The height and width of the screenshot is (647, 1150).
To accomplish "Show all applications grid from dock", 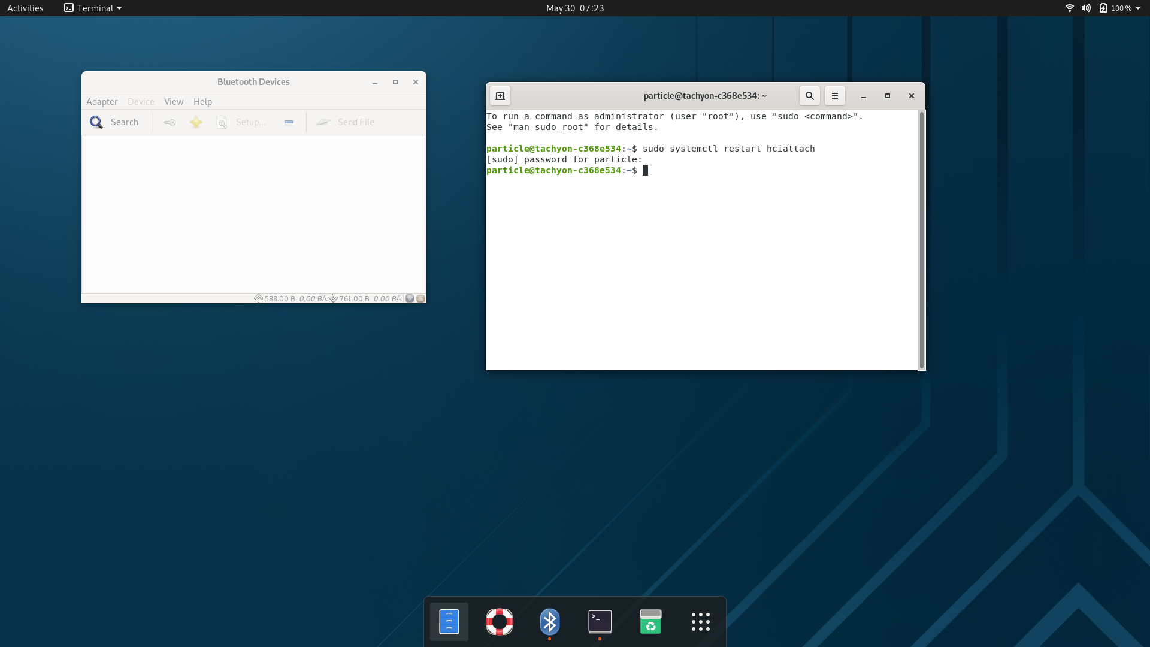I will click(x=701, y=622).
